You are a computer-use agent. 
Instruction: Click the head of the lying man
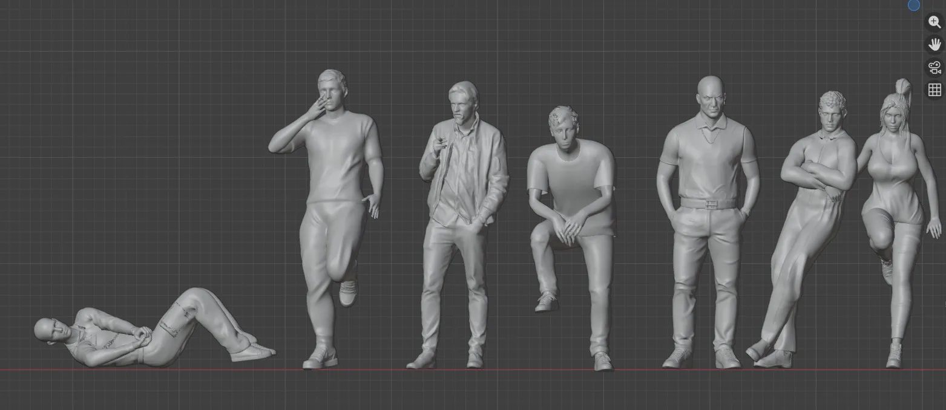click(x=48, y=330)
